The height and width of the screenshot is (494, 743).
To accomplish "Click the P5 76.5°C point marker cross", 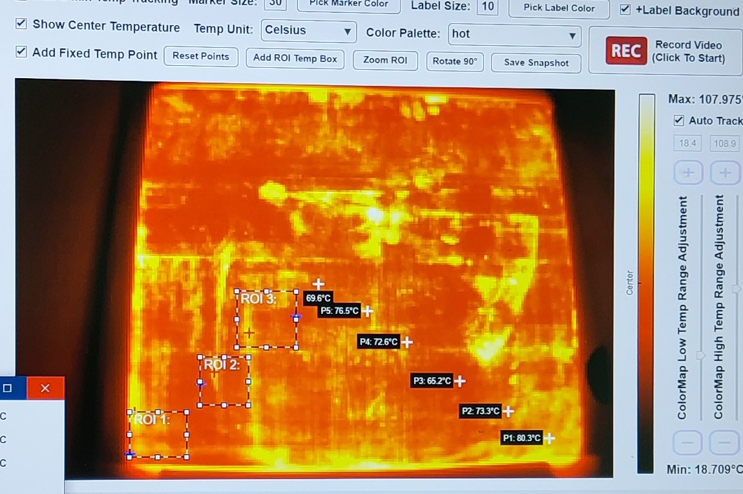I will (x=368, y=311).
